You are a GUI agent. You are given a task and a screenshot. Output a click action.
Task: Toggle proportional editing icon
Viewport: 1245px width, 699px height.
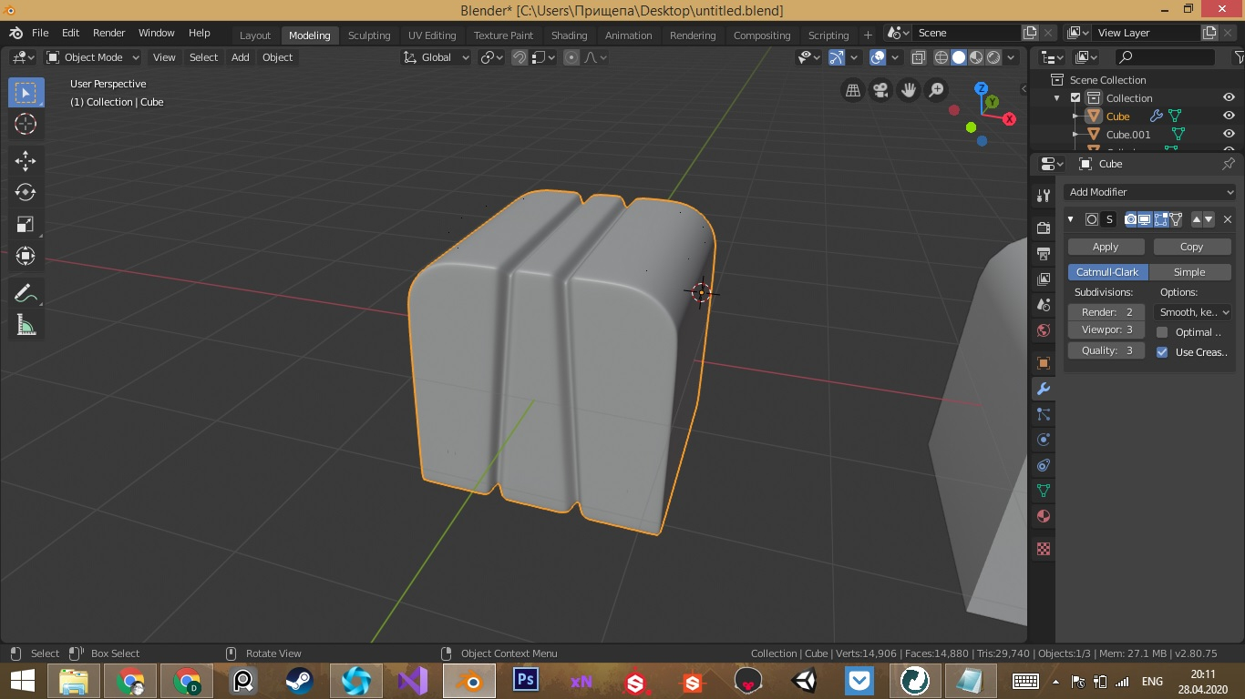pyautogui.click(x=571, y=57)
